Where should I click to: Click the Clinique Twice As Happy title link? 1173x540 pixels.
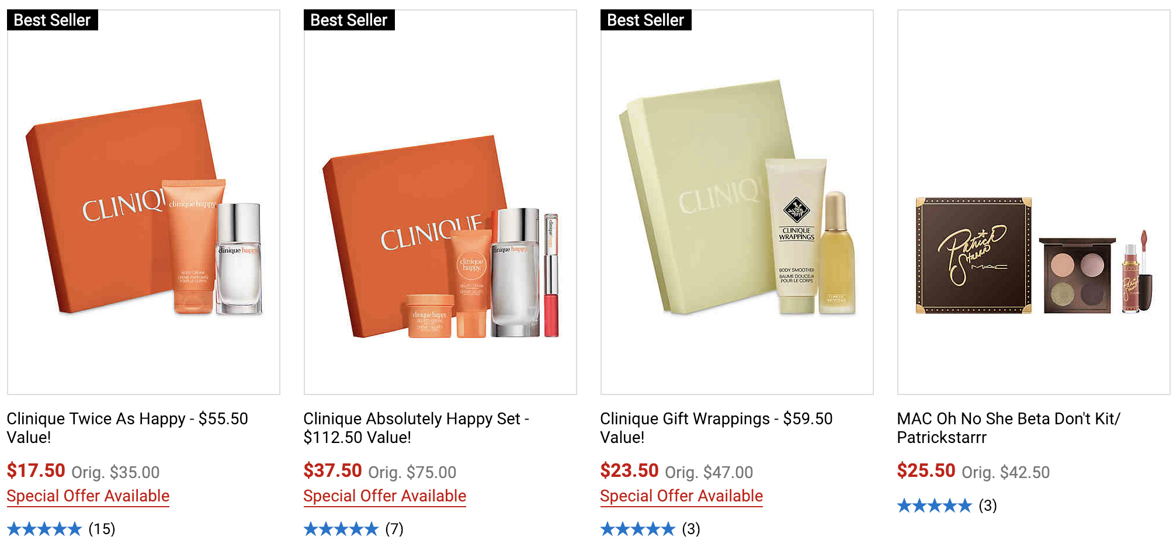127,428
